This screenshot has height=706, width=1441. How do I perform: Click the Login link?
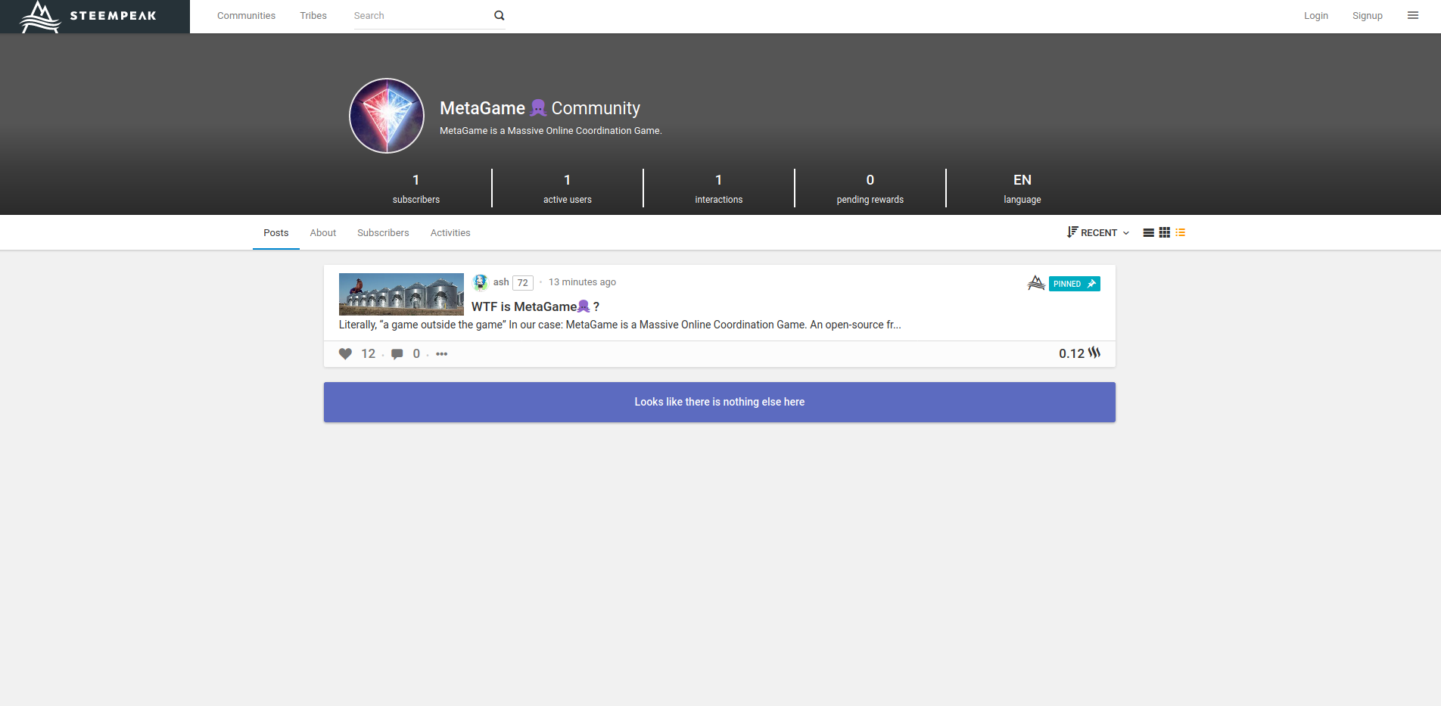click(x=1316, y=15)
